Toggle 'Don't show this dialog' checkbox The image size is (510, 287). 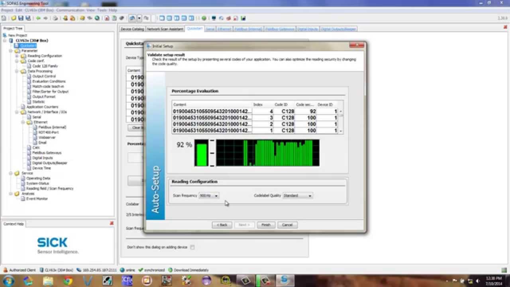tap(192, 247)
